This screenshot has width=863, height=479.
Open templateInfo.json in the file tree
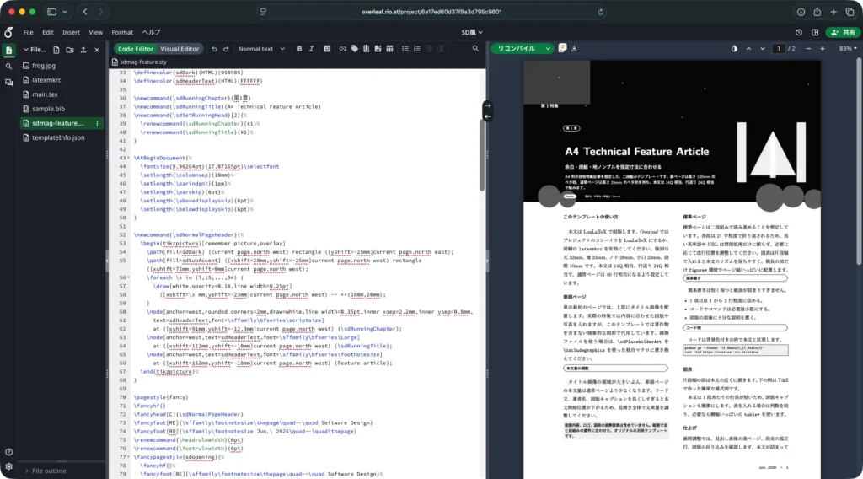[x=58, y=137]
